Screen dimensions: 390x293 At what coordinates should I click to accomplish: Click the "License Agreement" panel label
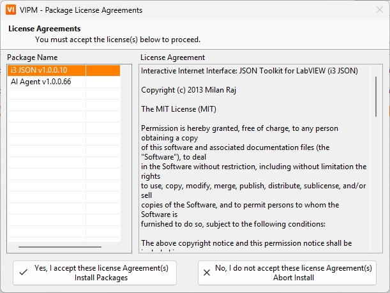click(173, 57)
